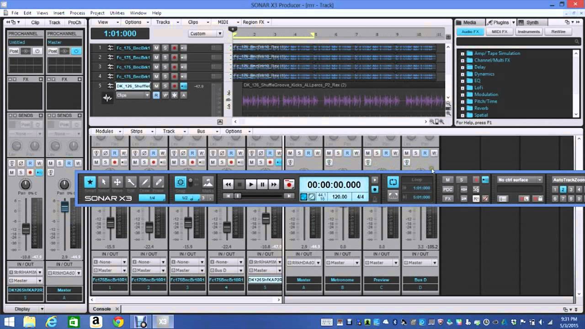Open strip 1 input None dropdown

pos(110,262)
